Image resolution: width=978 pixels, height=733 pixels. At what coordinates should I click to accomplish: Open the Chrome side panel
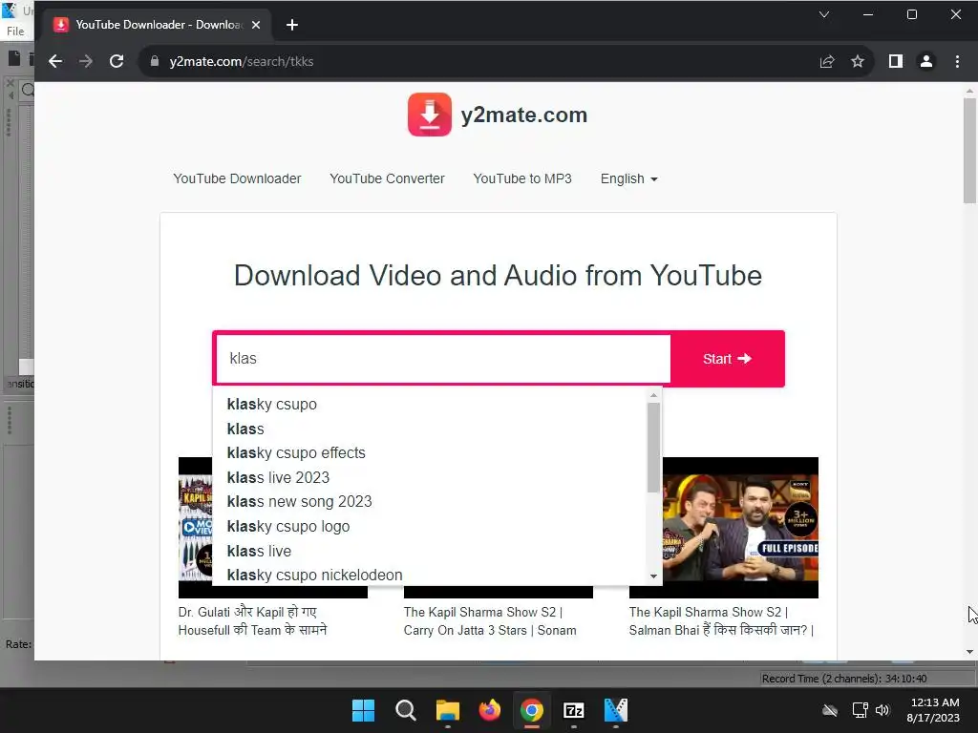(896, 61)
